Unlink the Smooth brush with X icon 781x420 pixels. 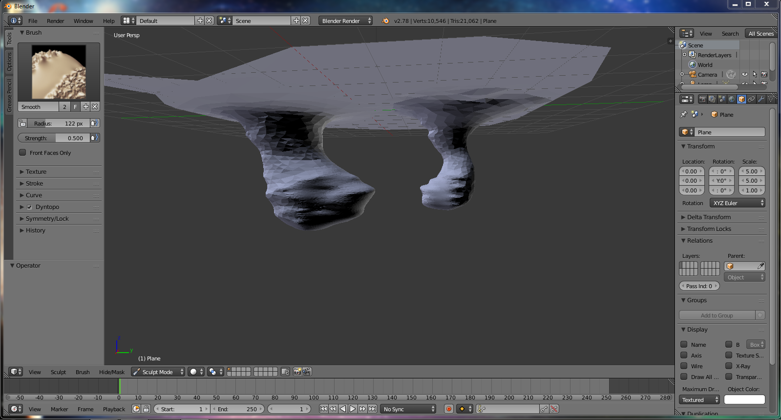click(x=95, y=106)
